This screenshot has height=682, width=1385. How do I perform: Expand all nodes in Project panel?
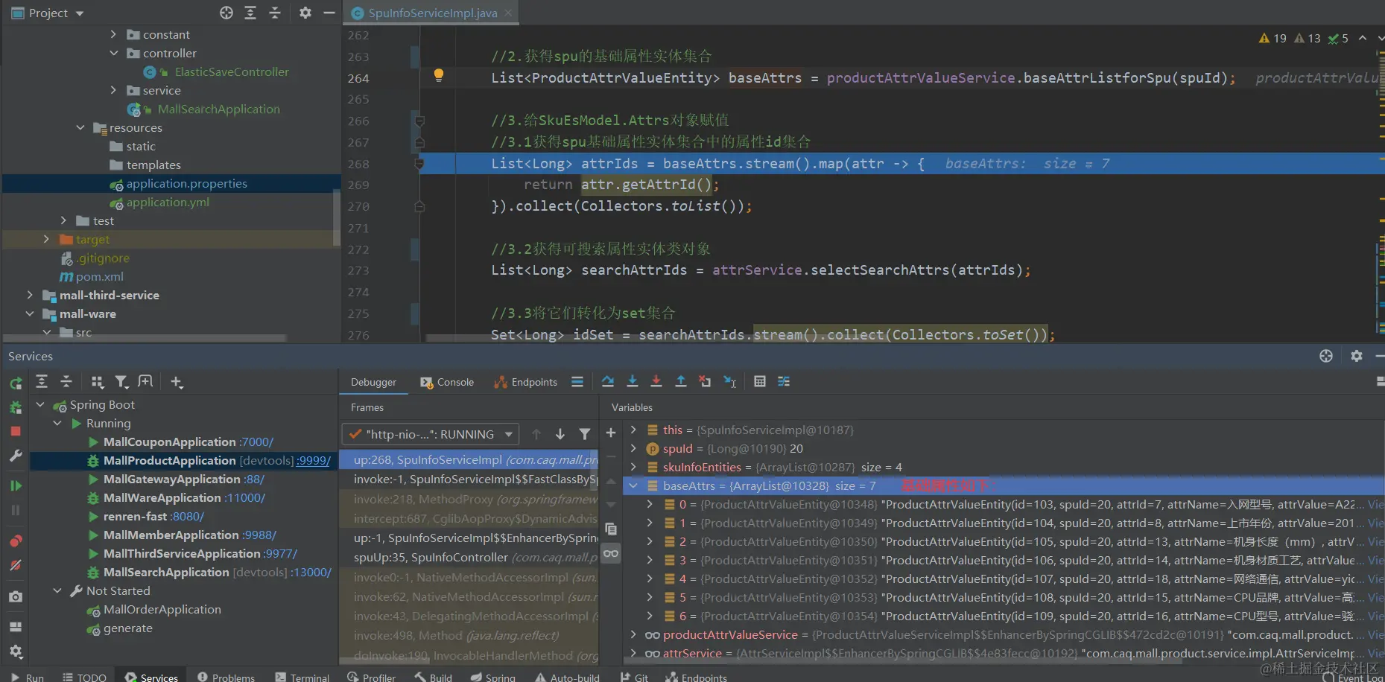pyautogui.click(x=250, y=13)
